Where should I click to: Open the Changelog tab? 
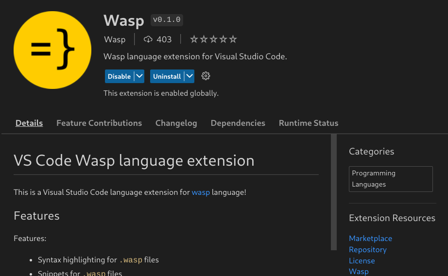pyautogui.click(x=176, y=123)
